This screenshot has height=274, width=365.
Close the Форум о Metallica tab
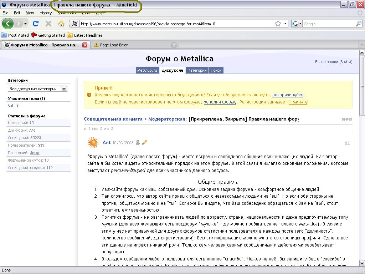coord(85,45)
